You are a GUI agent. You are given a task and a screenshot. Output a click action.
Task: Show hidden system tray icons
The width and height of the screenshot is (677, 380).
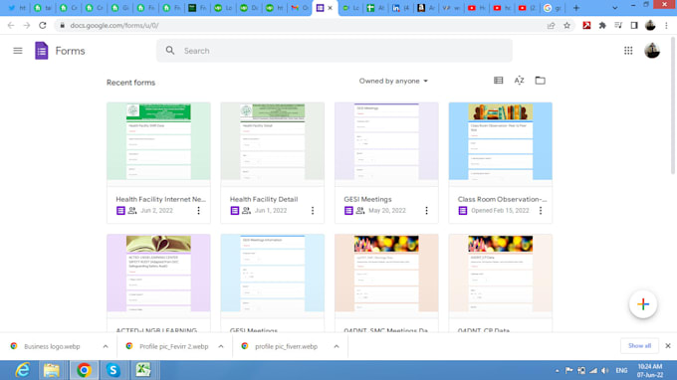point(557,370)
